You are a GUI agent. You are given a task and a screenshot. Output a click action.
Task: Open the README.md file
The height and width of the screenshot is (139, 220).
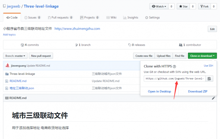coord(18,81)
